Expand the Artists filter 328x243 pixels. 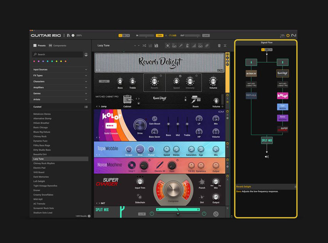point(60,99)
